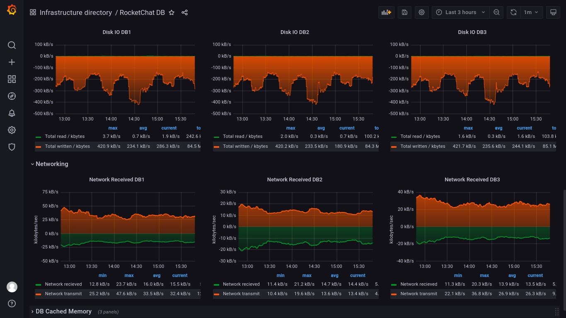Toggle Network transmit series in DB3 legend
566x318 pixels.
click(x=418, y=294)
